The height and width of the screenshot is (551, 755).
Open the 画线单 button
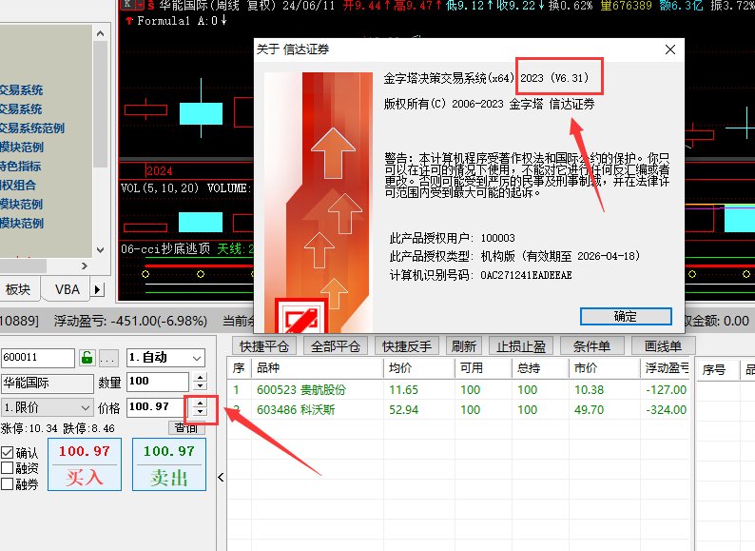pyautogui.click(x=663, y=346)
